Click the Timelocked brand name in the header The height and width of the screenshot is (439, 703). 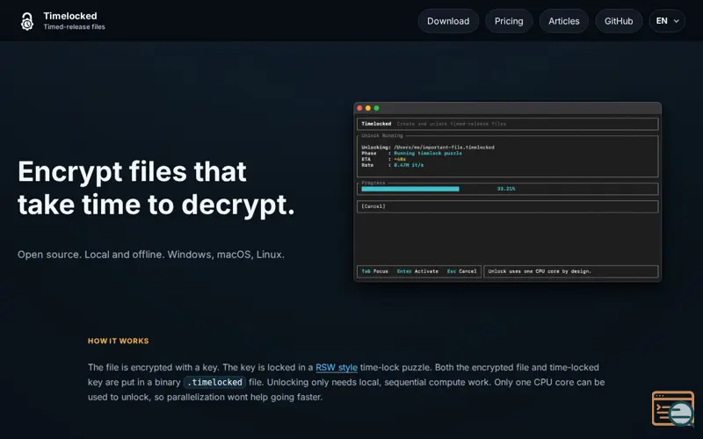coord(70,16)
